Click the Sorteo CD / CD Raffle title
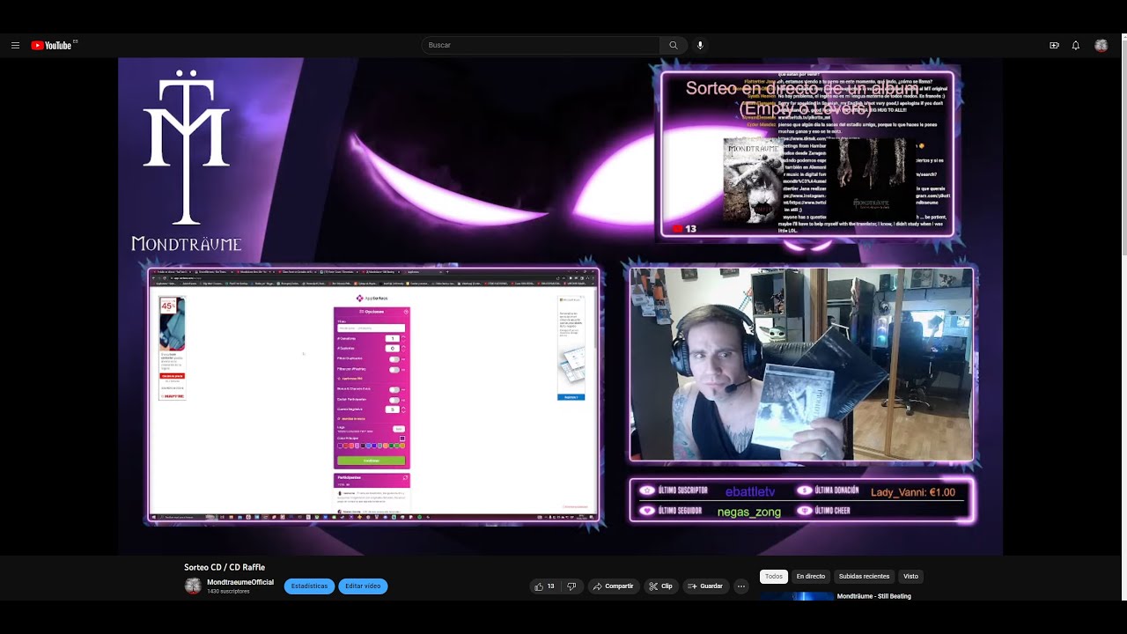This screenshot has width=1127, height=634. [x=225, y=567]
